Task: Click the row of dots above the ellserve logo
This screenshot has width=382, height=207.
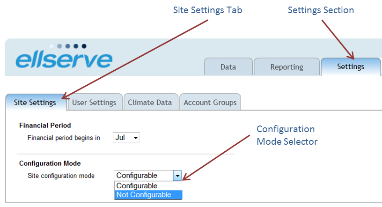Action: [68, 46]
